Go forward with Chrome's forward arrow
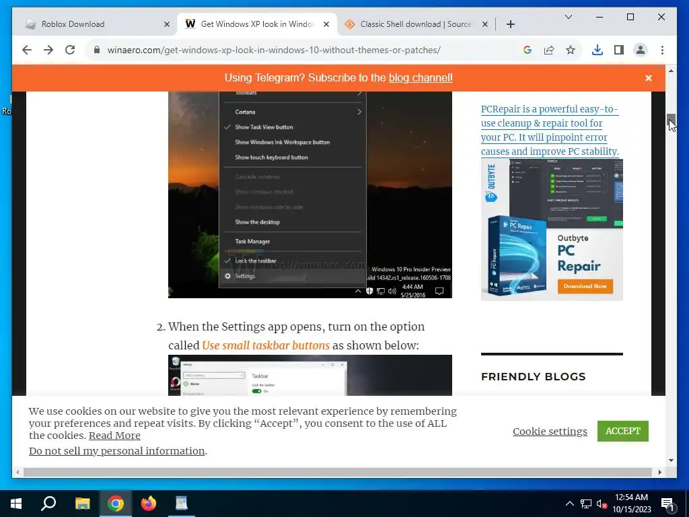Screen dimensions: 689x517 pyautogui.click(x=48, y=50)
